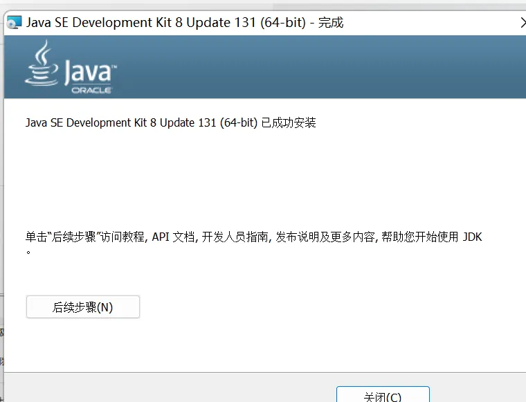Click the blue header banner's empty area
This screenshot has height=402, width=526.
311,67
